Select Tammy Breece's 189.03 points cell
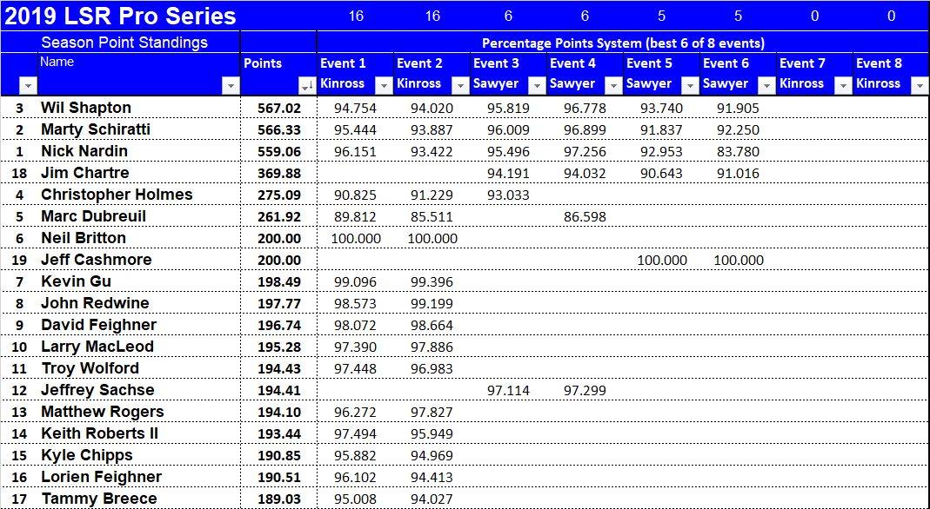The width and height of the screenshot is (930, 509). pyautogui.click(x=278, y=499)
